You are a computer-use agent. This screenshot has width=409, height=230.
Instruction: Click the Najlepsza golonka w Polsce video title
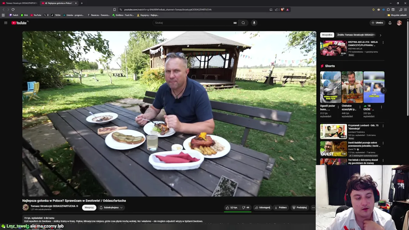pos(74,201)
